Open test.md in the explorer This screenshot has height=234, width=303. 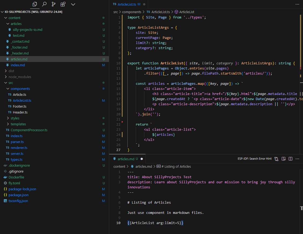55,35
